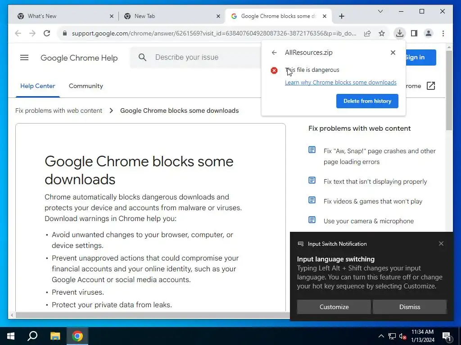Click the address bar URL
This screenshot has width=461, height=345.
click(x=214, y=33)
